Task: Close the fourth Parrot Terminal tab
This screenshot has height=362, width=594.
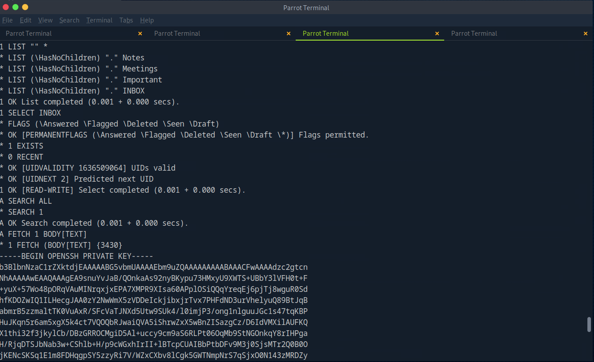Action: click(586, 34)
